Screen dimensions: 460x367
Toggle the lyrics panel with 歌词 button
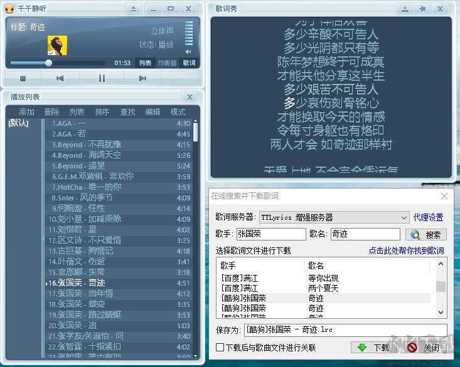pos(189,63)
